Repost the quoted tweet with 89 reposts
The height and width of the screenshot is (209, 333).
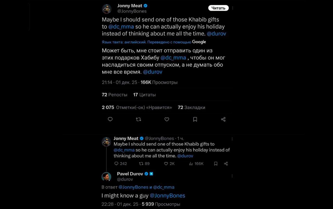click(x=141, y=164)
